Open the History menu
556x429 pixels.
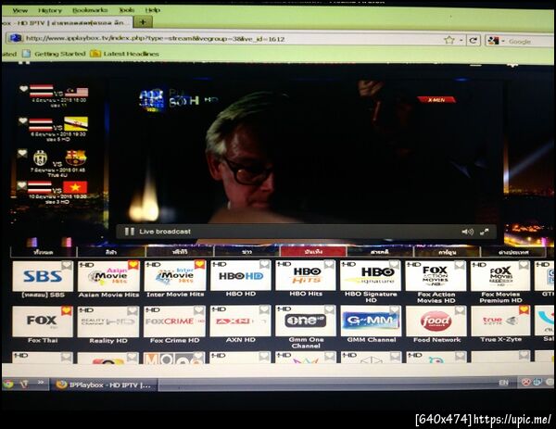click(50, 10)
